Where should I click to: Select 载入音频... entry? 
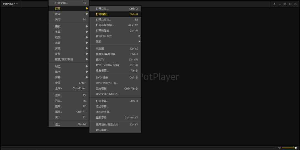point(115,130)
